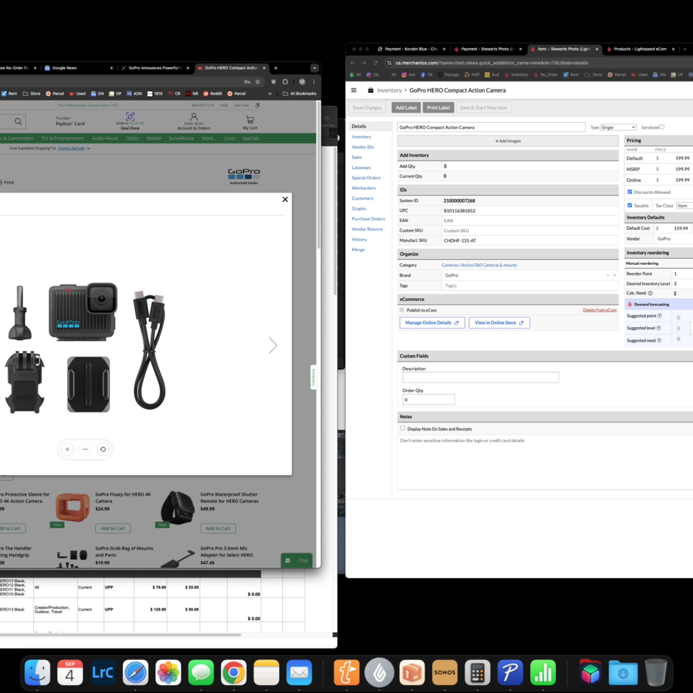Expand the Brand GoPro dropdown
Screen dimensions: 693x693
click(x=615, y=276)
